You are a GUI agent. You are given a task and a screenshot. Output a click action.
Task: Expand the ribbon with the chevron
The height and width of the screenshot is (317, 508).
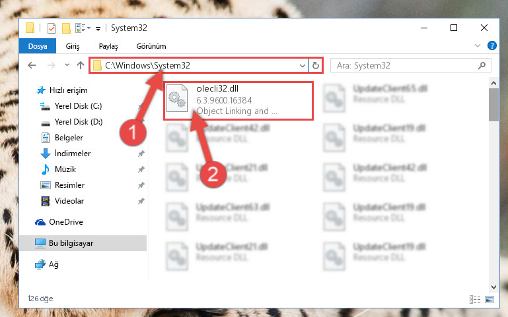[477, 45]
